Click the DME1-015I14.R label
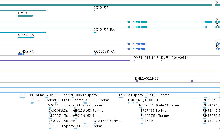 (146, 58)
